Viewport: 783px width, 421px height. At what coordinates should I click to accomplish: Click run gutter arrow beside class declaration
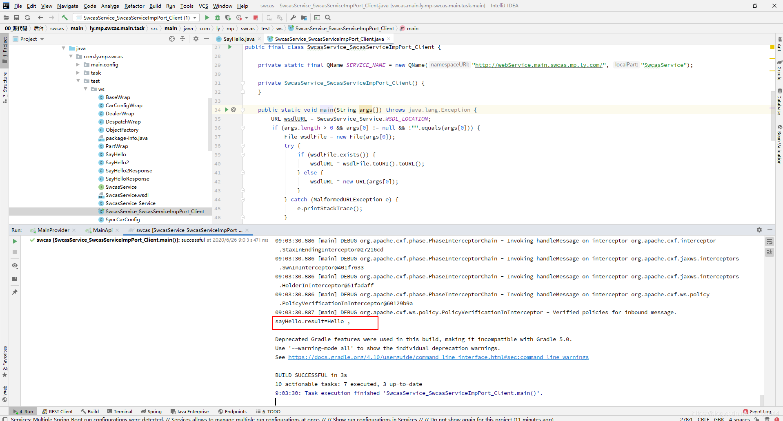(x=230, y=47)
